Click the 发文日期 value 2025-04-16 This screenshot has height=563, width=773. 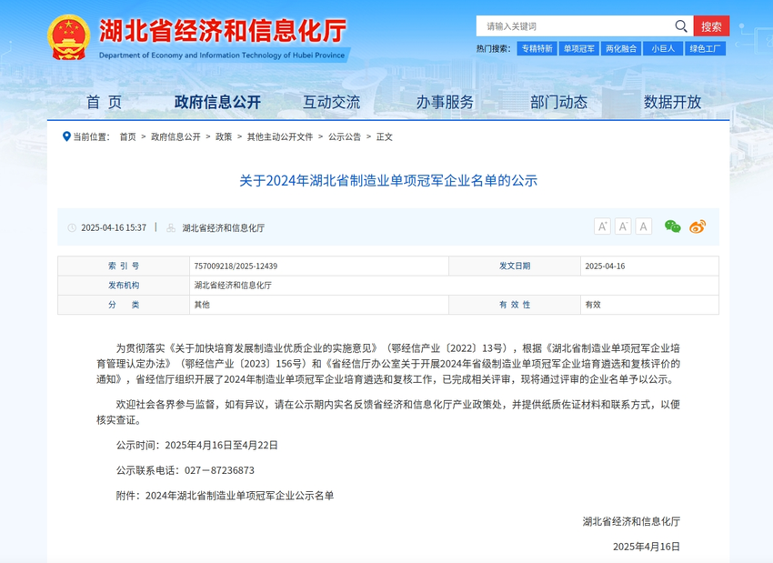click(x=605, y=266)
